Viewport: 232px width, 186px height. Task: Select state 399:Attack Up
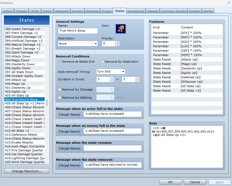pyautogui.click(x=25, y=80)
